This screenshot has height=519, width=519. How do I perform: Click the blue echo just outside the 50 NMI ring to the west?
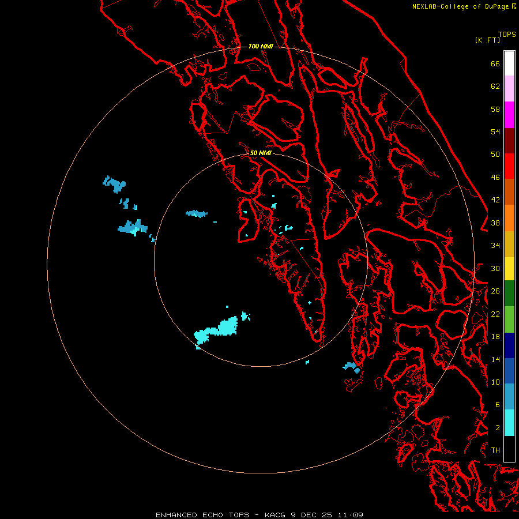coord(133,228)
